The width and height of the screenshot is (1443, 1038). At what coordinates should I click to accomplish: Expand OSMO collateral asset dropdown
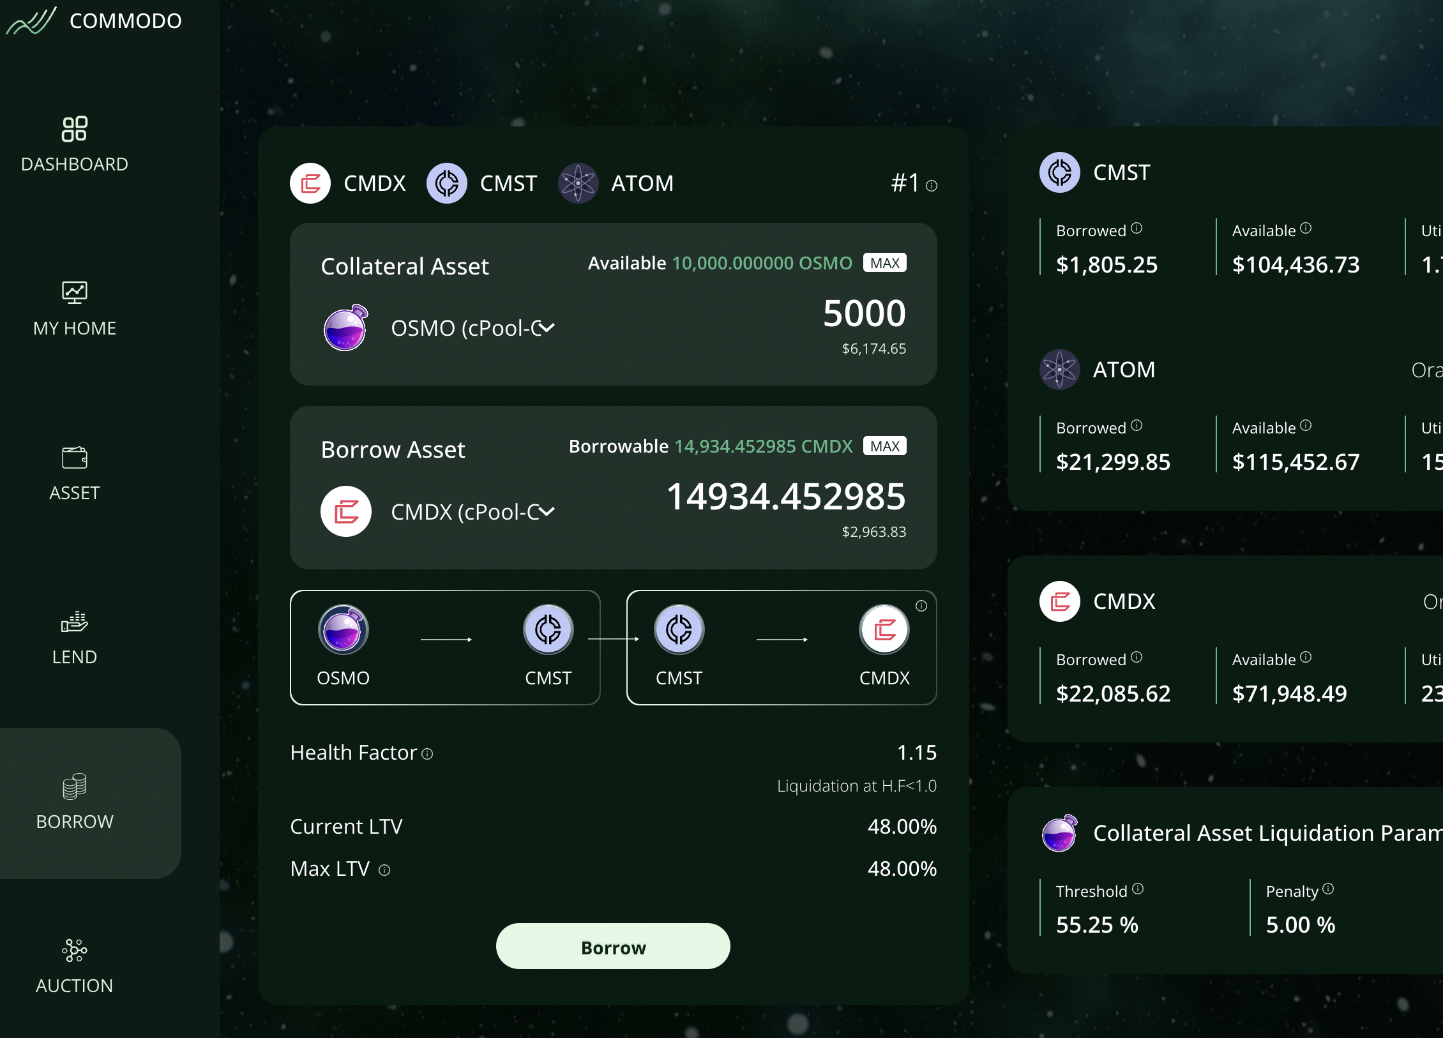[x=546, y=328]
